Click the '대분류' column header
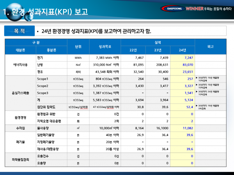The width and height of the screenshot is (234, 175). pos(20,50)
